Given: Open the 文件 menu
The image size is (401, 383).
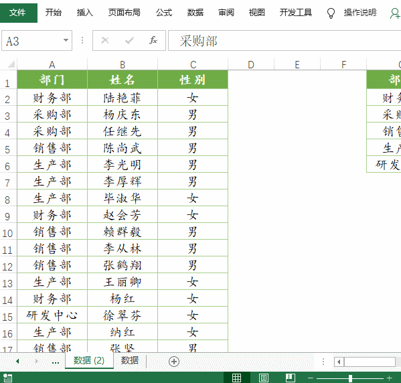Looking at the screenshot, I should click(x=17, y=13).
